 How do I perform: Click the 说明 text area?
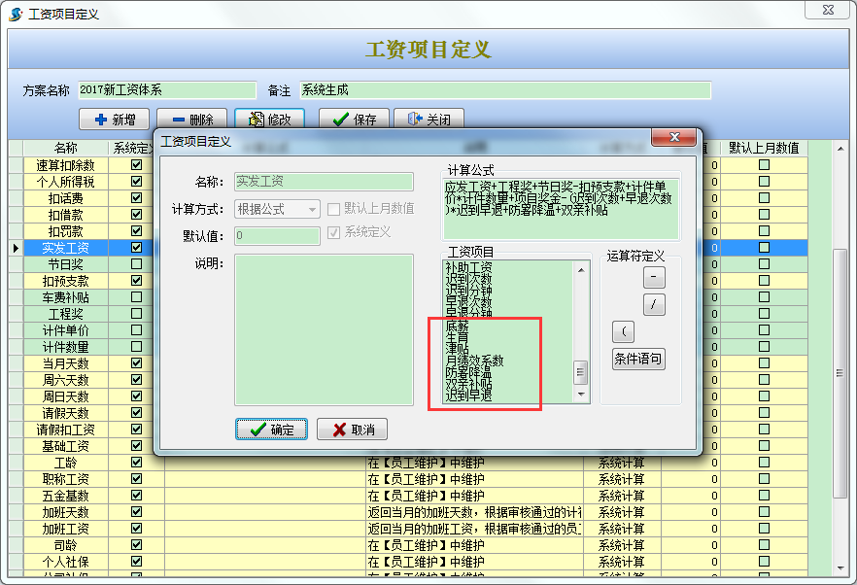point(324,329)
